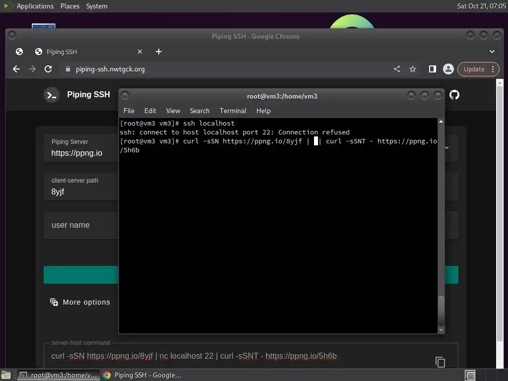This screenshot has height=381, width=508.
Task: Open Chrome three-dot menu
Action: click(x=493, y=69)
